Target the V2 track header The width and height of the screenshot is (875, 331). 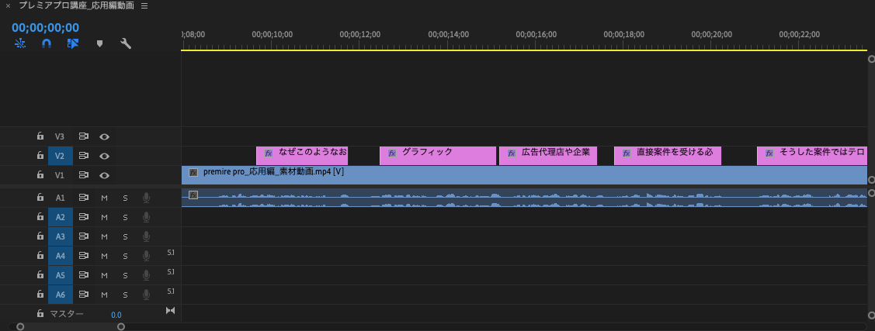point(60,156)
